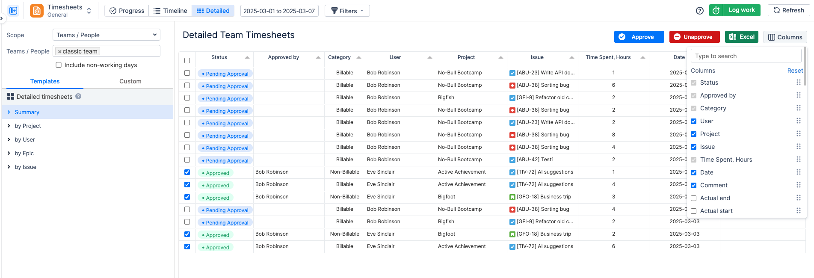Switch to the Custom tab

130,81
